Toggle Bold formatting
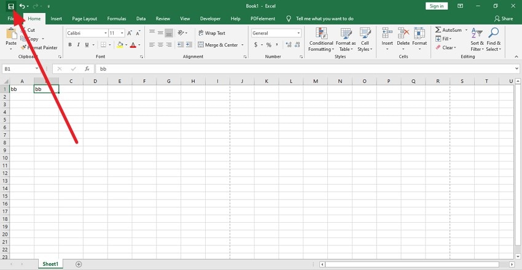Image resolution: width=522 pixels, height=270 pixels. [x=70, y=45]
